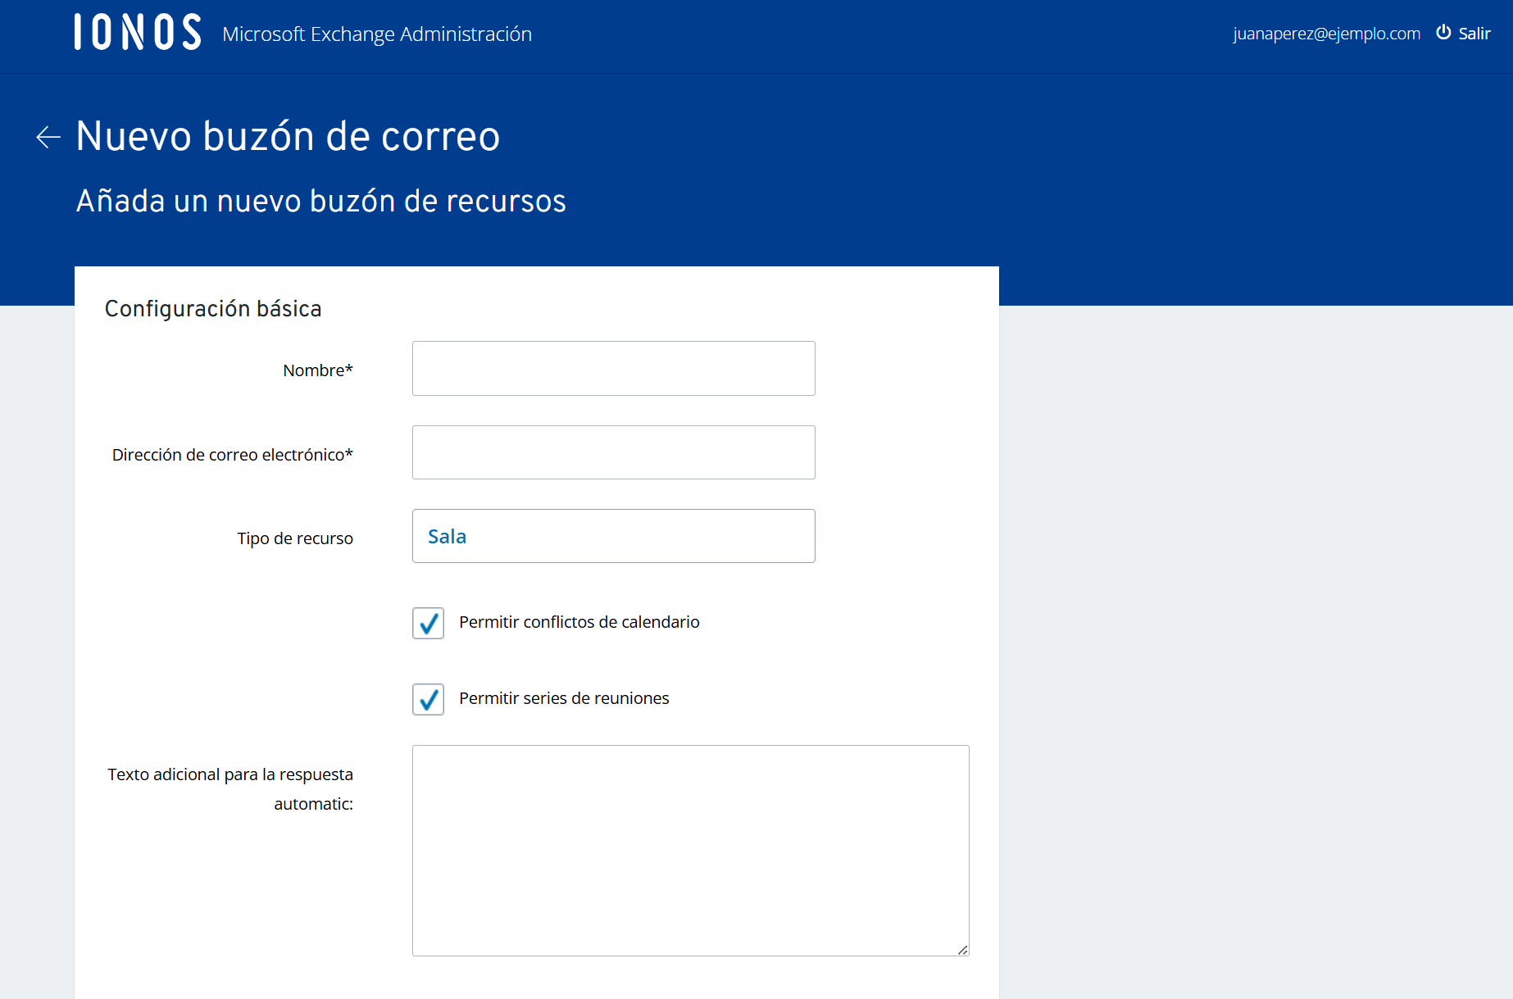
Task: Click the Configuración básica section title
Action: (213, 308)
